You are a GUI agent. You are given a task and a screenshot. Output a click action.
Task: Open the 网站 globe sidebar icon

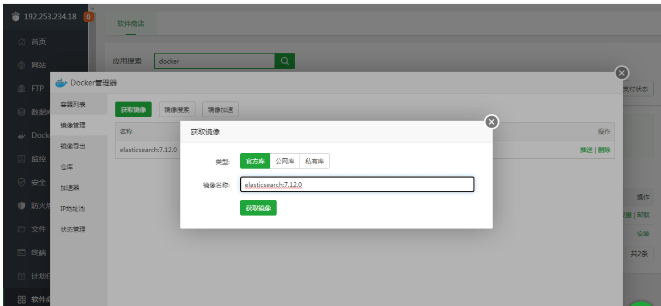pos(21,66)
